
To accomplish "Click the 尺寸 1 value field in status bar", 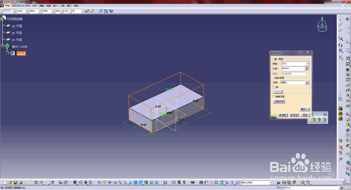I will coord(312,188).
